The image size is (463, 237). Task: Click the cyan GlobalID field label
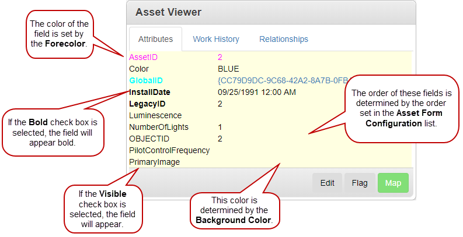pos(146,80)
